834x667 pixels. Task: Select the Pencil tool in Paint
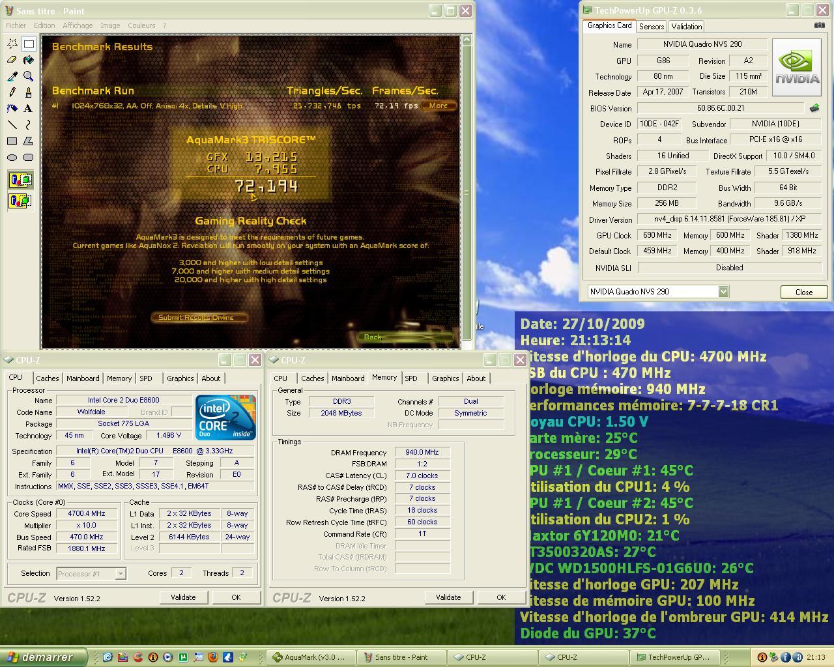pos(12,92)
